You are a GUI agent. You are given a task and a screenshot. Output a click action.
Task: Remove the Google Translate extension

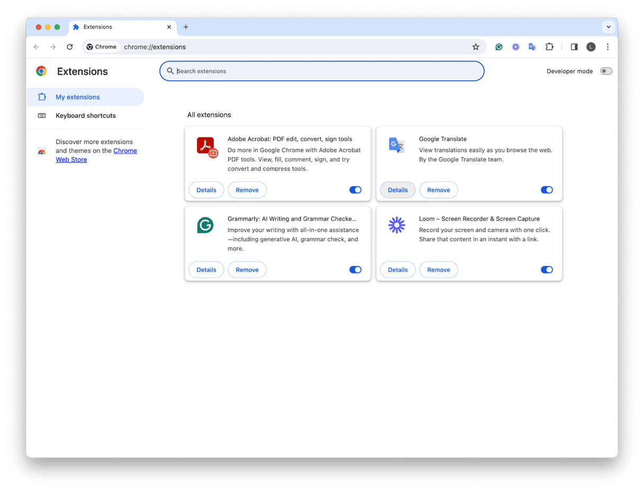pos(439,189)
